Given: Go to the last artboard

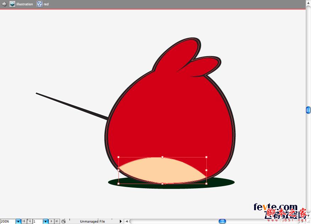Looking at the screenshot, I should tap(57, 221).
